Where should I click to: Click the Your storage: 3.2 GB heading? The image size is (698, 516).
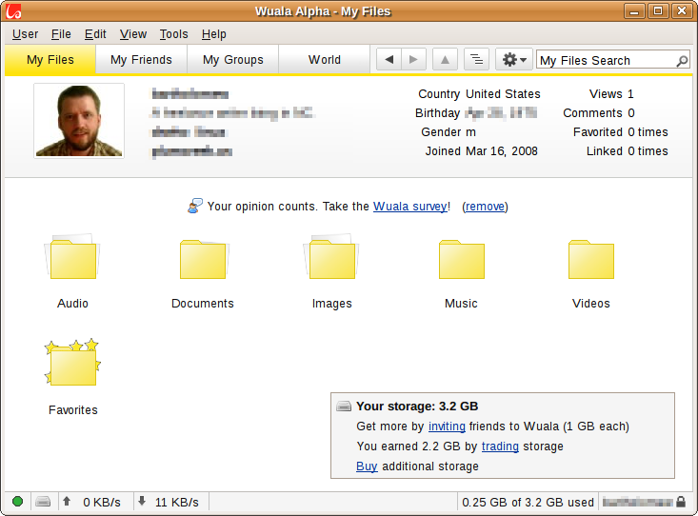[x=417, y=406]
